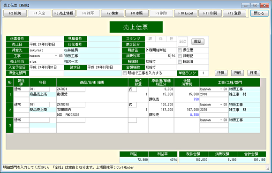This screenshot has height=173, width=272.
Task: Click the 担 stamp box
Action: 171,38
